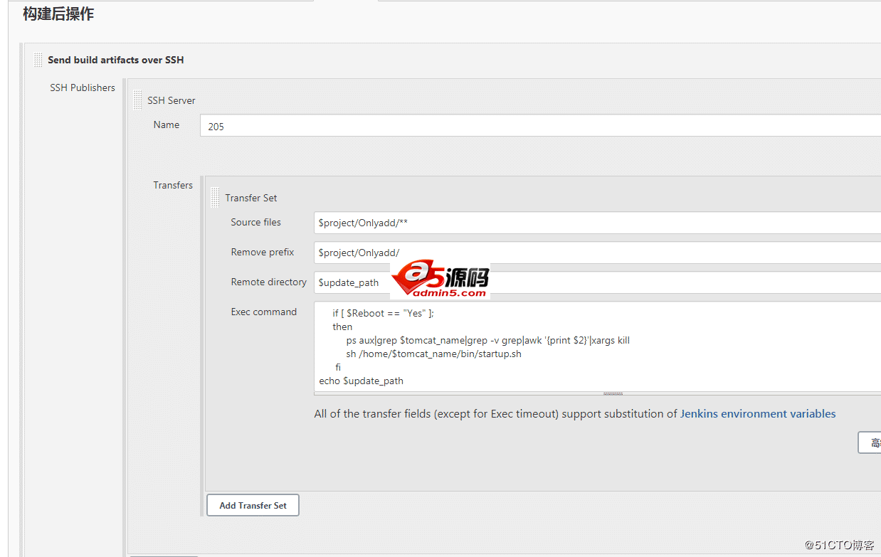Click the Send build artifacts over SSH heading
This screenshot has width=881, height=557.
(116, 60)
